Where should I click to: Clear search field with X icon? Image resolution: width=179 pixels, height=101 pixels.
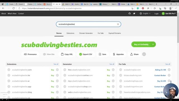[118, 24]
